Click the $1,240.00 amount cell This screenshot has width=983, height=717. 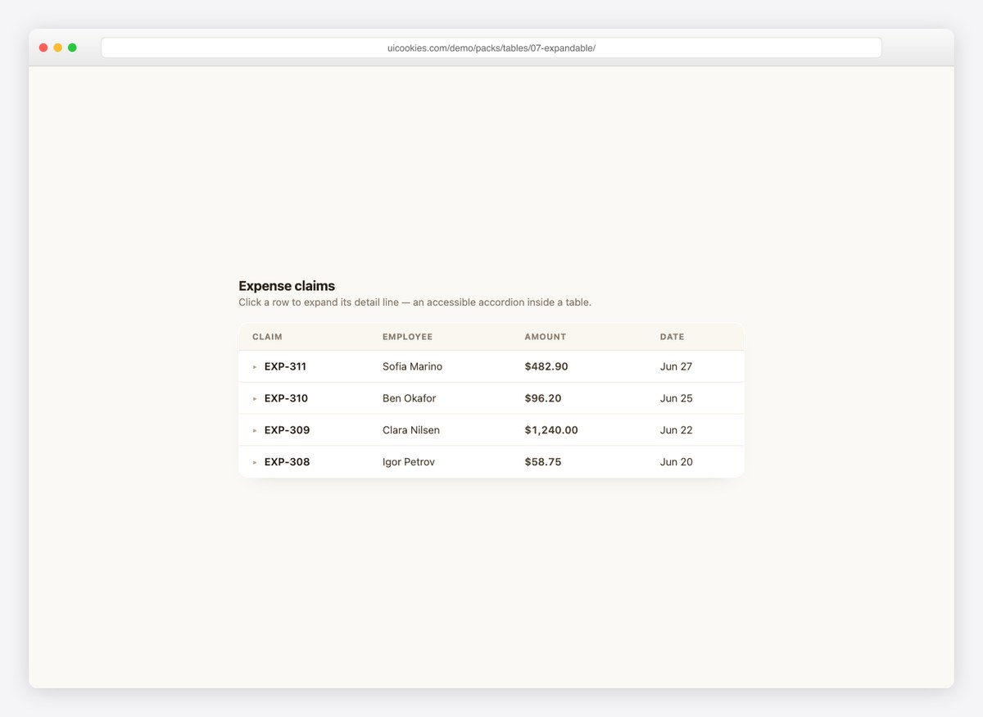tap(551, 430)
